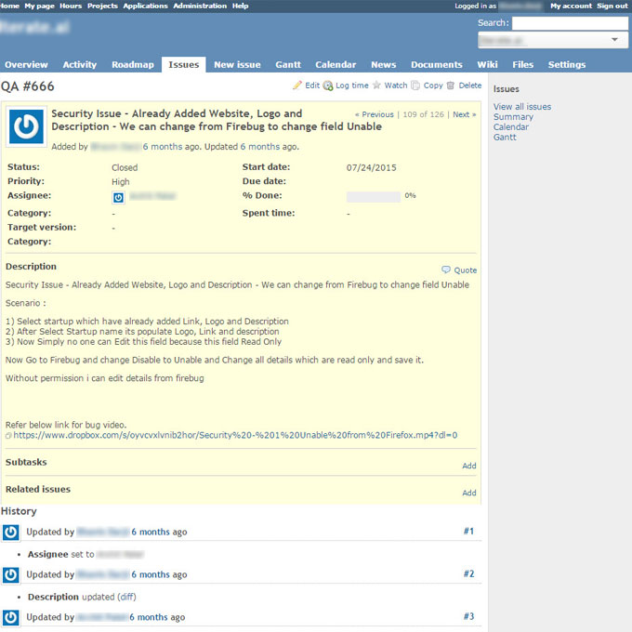Click the Watch link
Image resolution: width=632 pixels, height=632 pixels.
click(396, 86)
